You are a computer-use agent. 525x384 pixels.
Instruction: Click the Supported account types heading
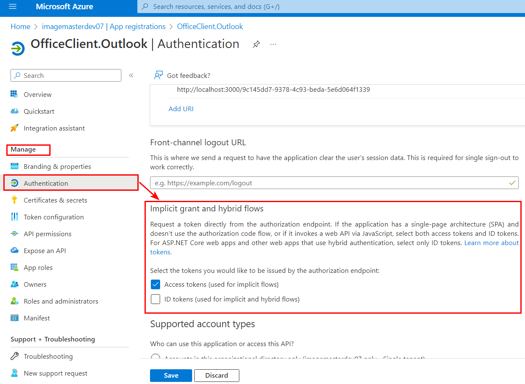click(203, 324)
